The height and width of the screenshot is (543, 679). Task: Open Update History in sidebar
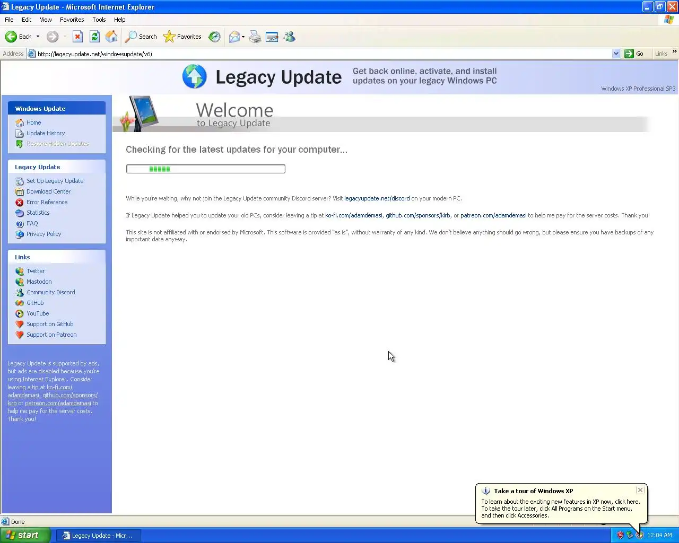point(46,133)
